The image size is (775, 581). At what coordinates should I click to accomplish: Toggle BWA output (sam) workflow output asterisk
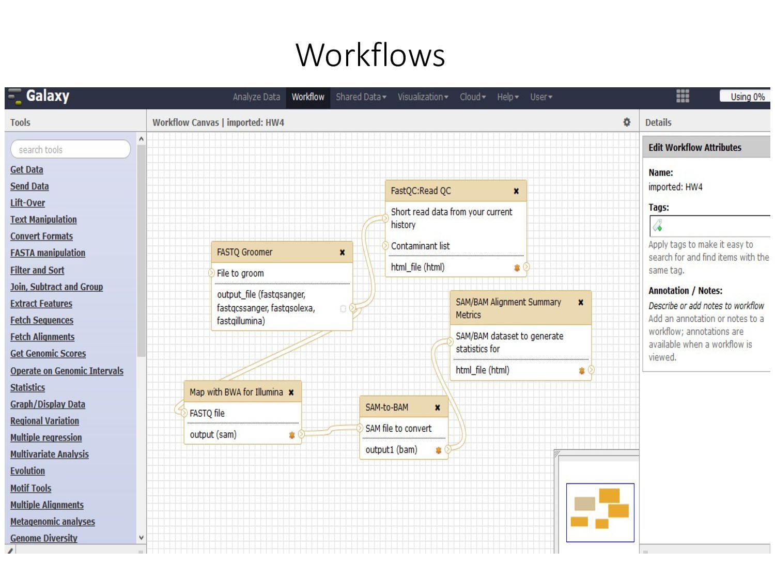pos(292,435)
